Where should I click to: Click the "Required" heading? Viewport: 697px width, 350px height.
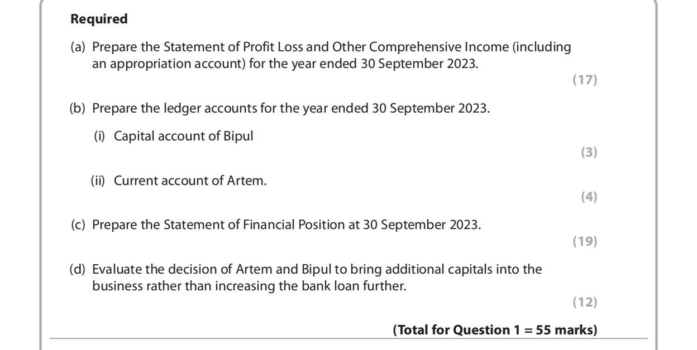coord(99,19)
